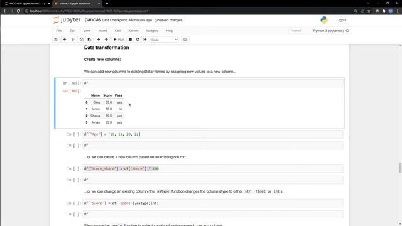Paste cells below icon
402x226 pixels.
pyautogui.click(x=89, y=40)
